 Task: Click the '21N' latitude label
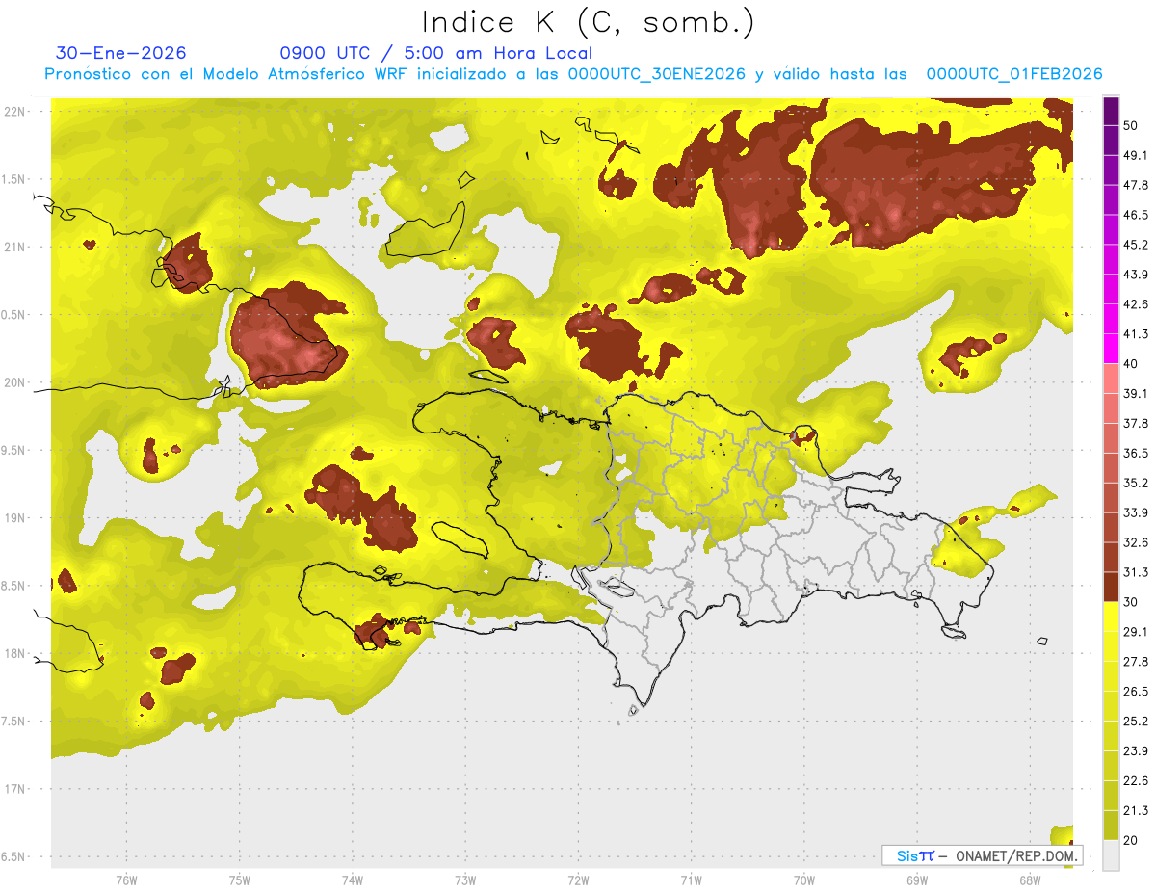pyautogui.click(x=15, y=247)
